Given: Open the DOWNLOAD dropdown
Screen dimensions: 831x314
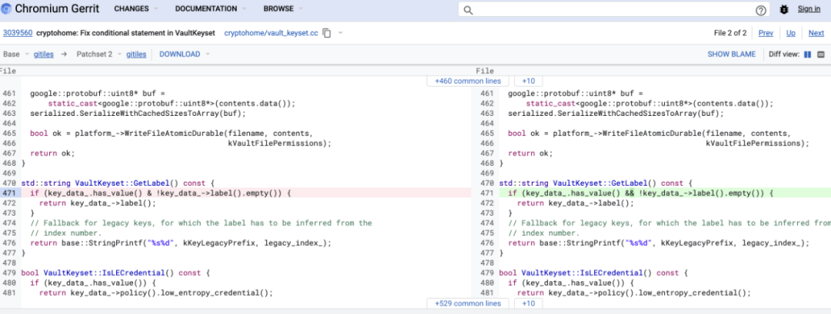Looking at the screenshot, I should pyautogui.click(x=185, y=54).
